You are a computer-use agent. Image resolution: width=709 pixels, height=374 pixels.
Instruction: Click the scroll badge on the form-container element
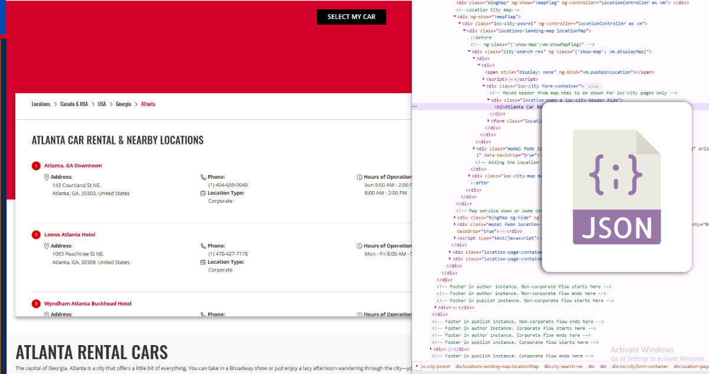tap(593, 86)
